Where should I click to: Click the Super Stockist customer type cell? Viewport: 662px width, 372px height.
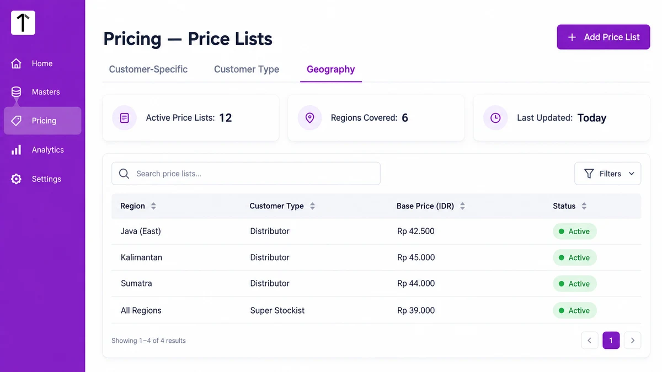(277, 310)
